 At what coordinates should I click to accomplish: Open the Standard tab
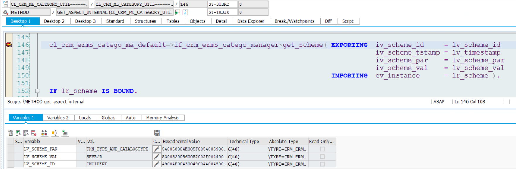coord(115,21)
